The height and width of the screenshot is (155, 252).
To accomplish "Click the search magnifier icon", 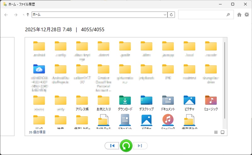I will 228,15.
